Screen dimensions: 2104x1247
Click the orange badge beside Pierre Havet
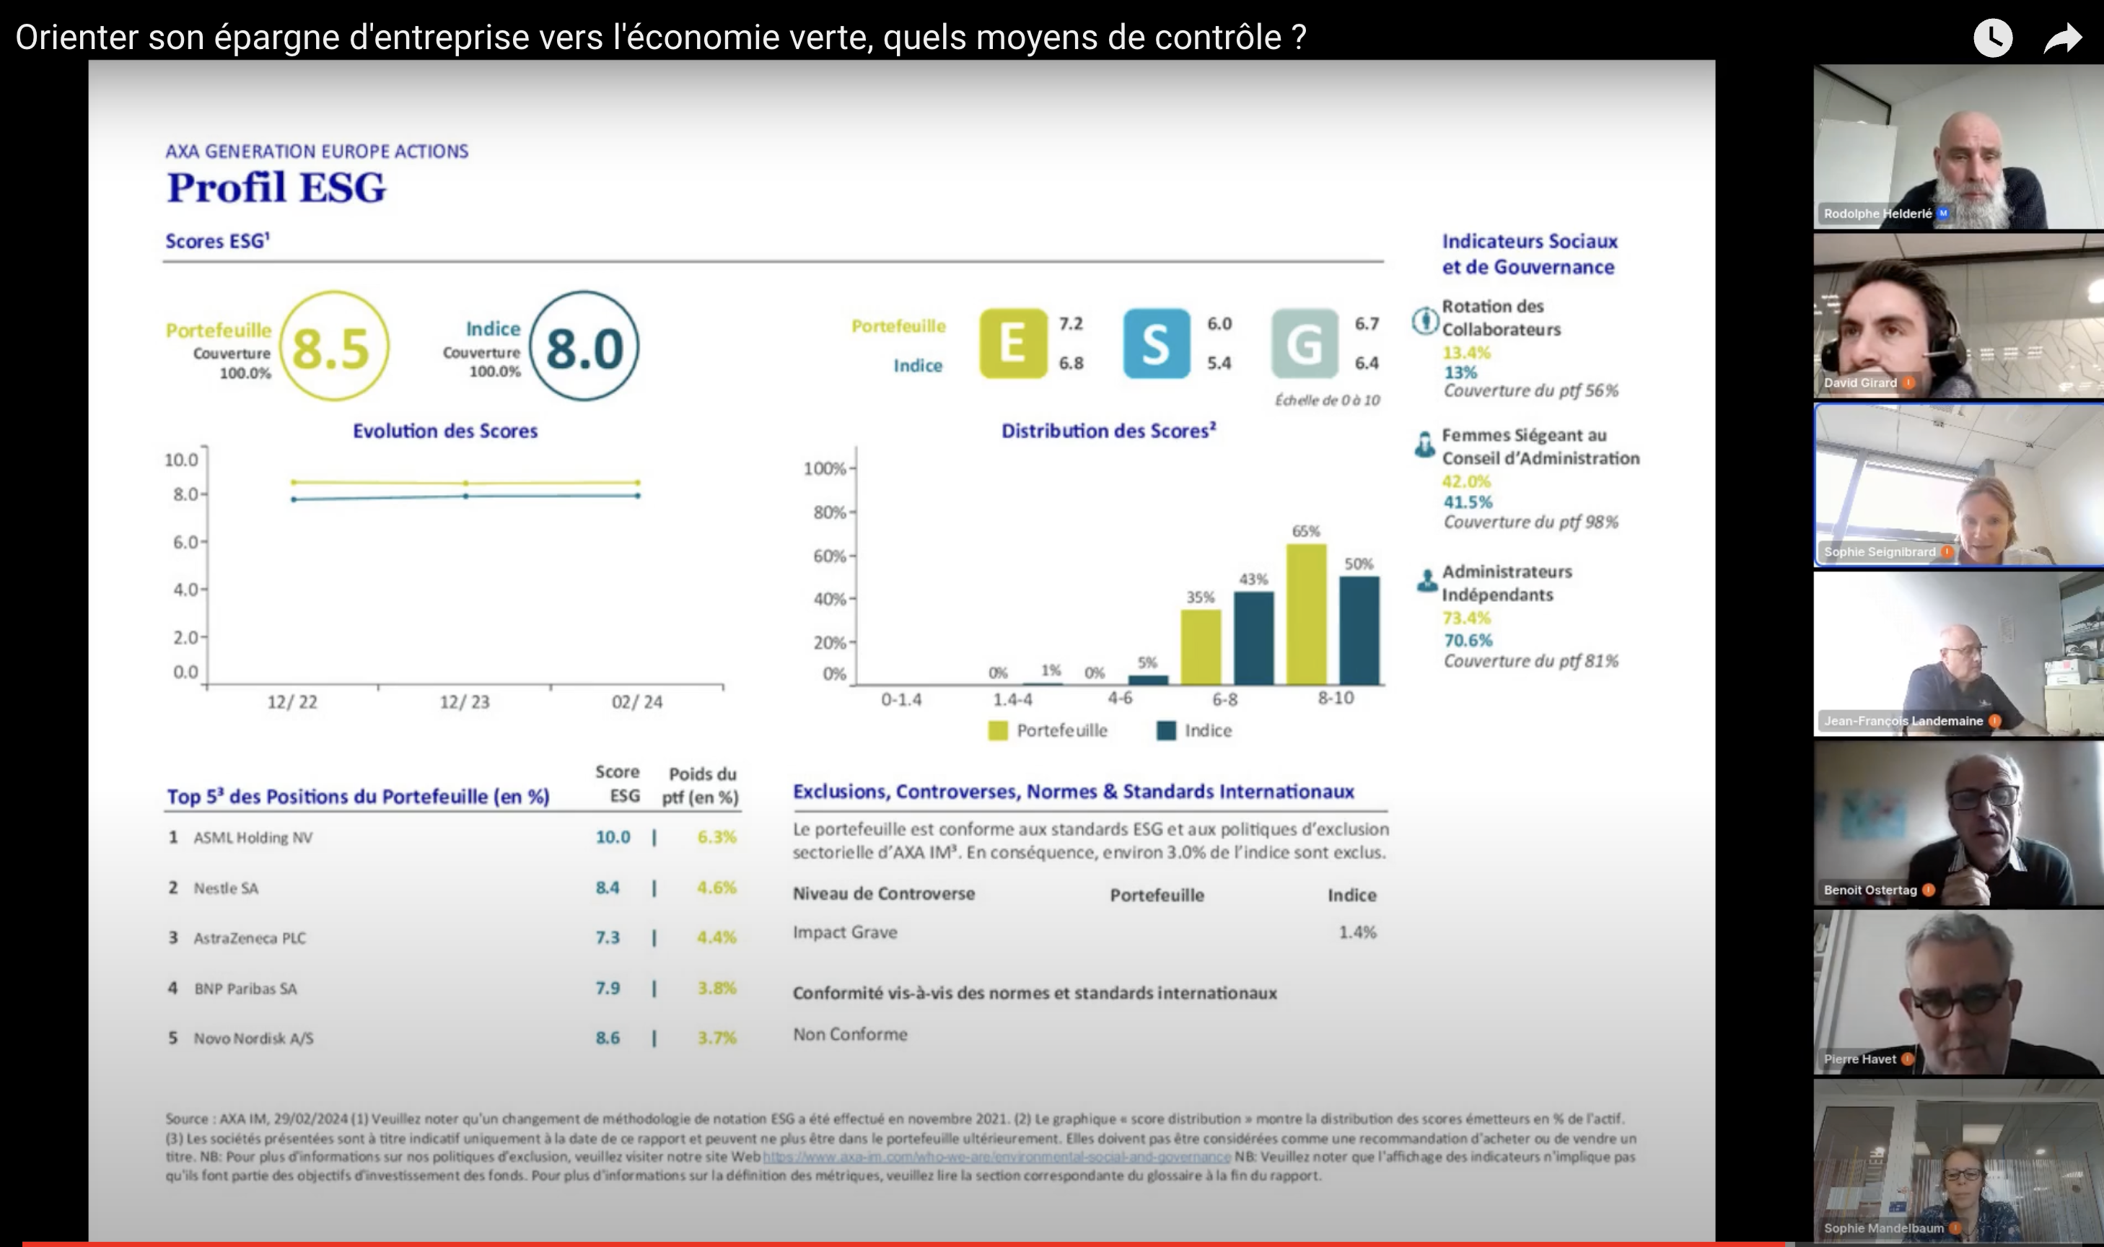pos(1908,1059)
